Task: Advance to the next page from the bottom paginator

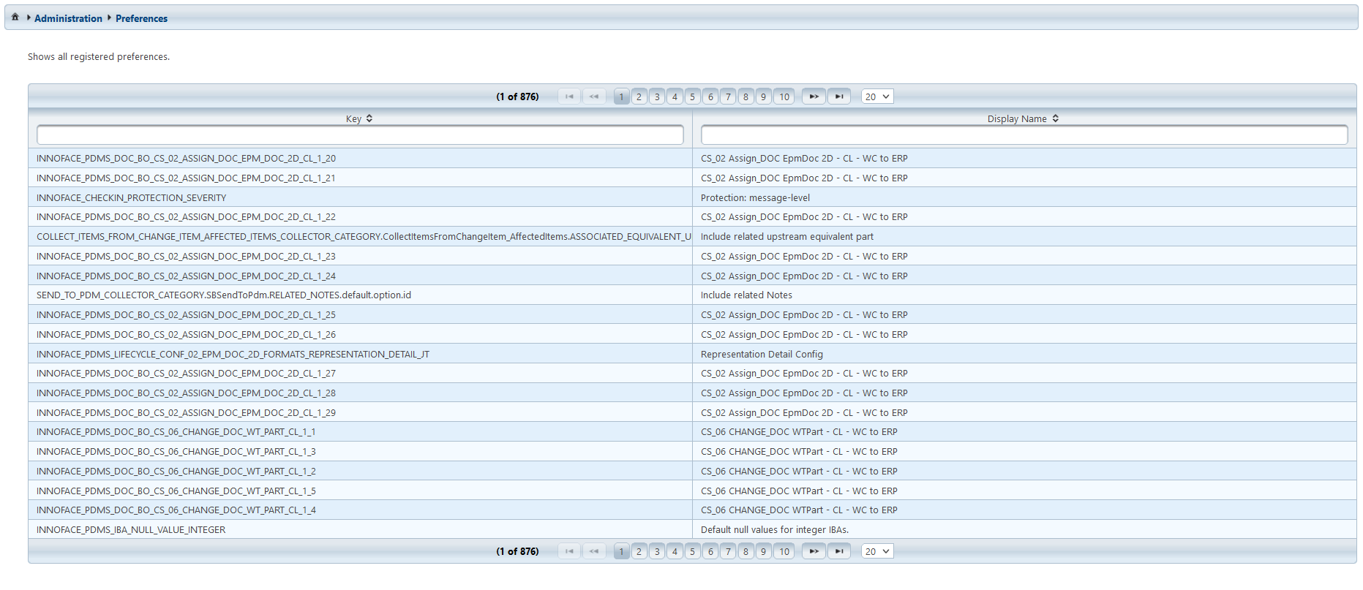Action: click(x=813, y=551)
